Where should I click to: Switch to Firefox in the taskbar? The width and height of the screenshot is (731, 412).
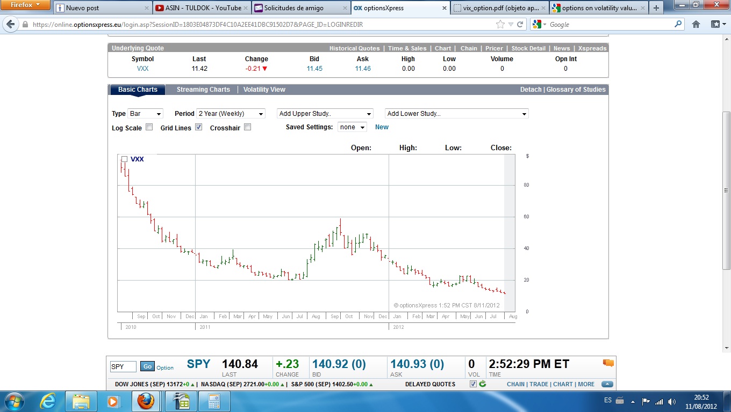coord(145,401)
